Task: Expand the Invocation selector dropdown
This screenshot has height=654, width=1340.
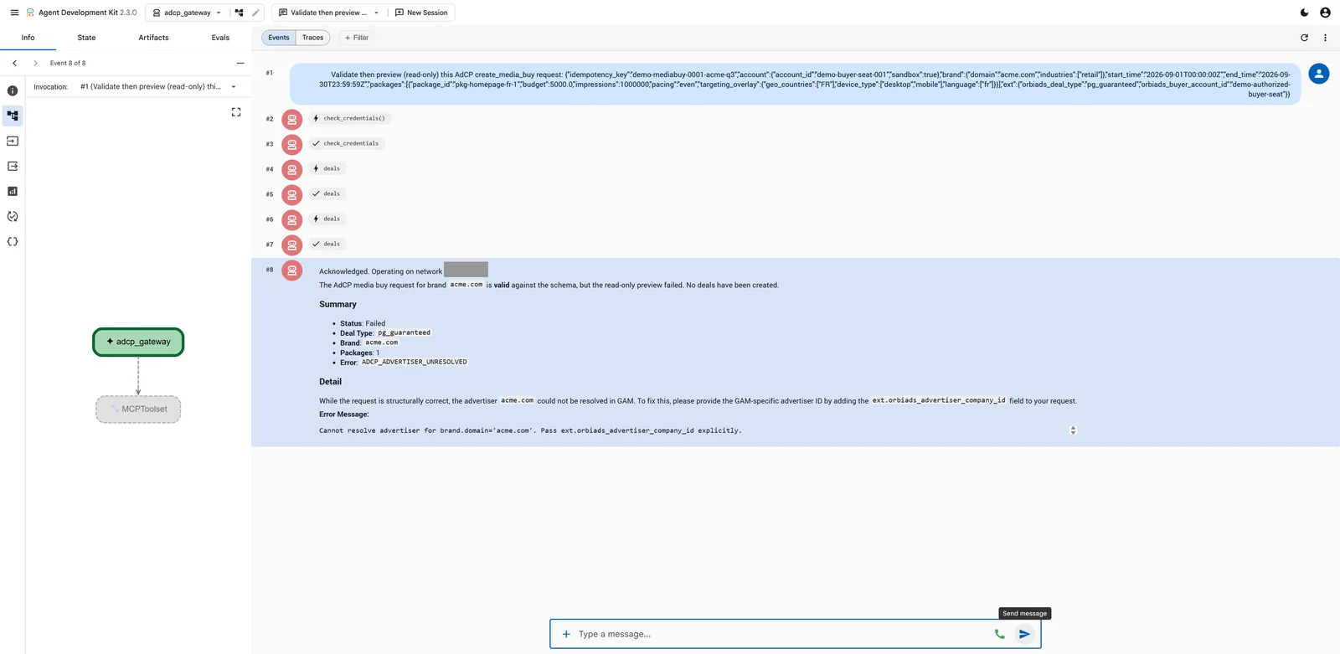Action: [x=158, y=86]
